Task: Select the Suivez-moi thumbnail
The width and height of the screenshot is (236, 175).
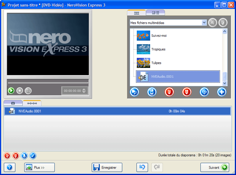Action: pos(143,36)
